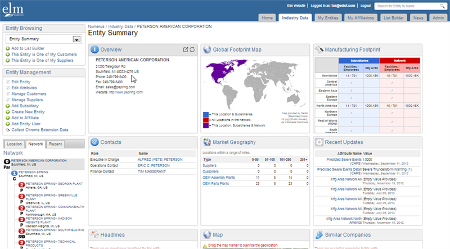The image size is (450, 249).
Task: Click blue legend swatch This Location & Subsidiaries
Action: [206, 115]
